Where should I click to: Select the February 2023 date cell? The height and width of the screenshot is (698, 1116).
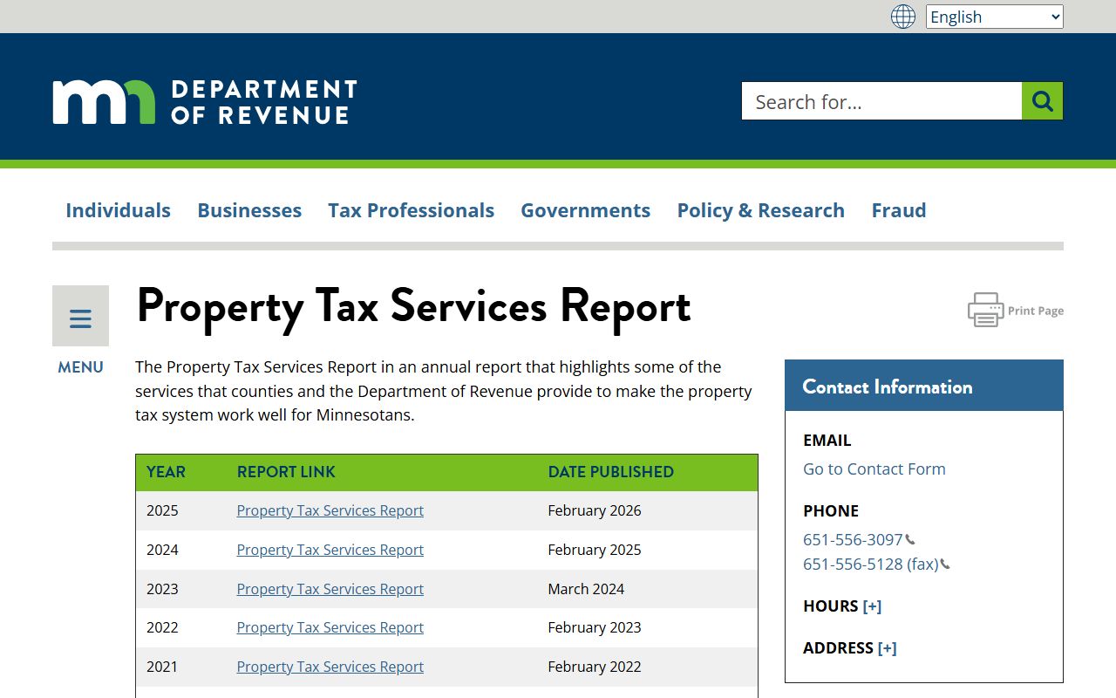click(594, 627)
